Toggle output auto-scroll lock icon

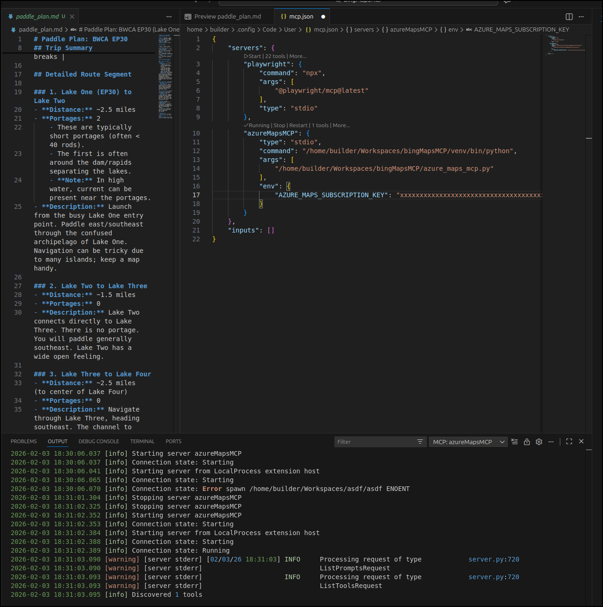(527, 442)
